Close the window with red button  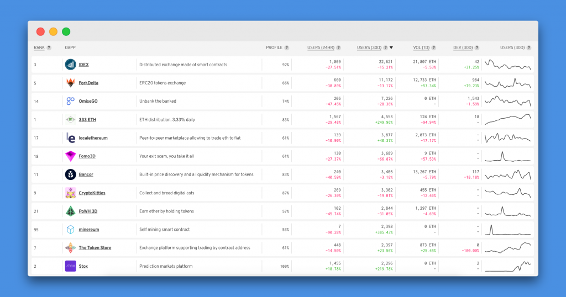click(x=40, y=31)
